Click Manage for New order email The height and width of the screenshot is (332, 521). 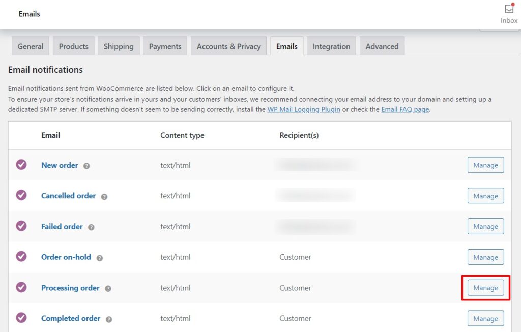pos(485,165)
